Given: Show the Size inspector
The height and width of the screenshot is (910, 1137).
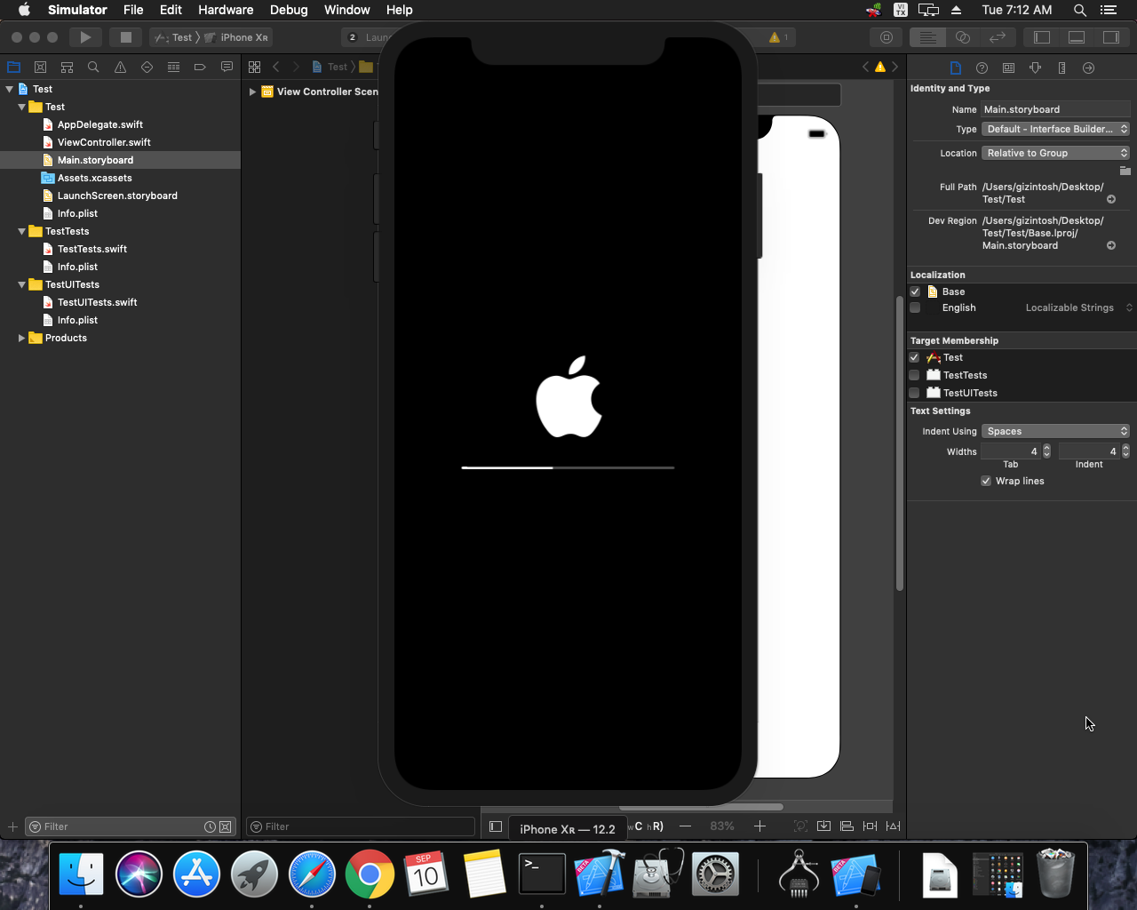Looking at the screenshot, I should click(x=1061, y=68).
